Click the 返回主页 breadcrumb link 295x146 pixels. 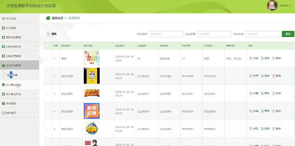pyautogui.click(x=57, y=18)
